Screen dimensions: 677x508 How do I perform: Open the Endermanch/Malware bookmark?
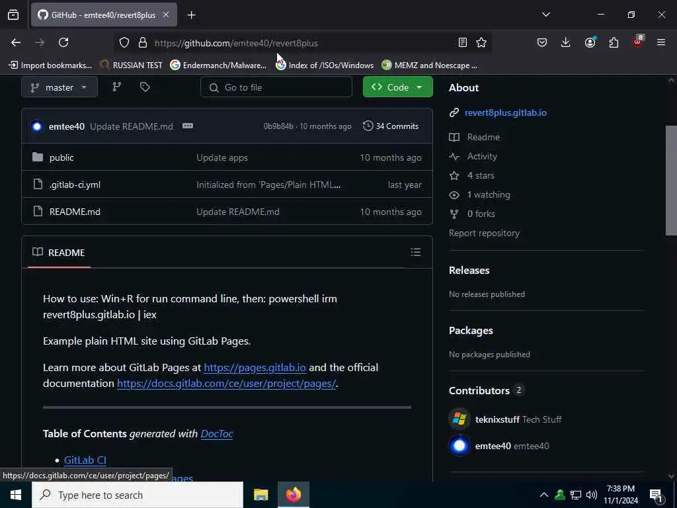(218, 65)
